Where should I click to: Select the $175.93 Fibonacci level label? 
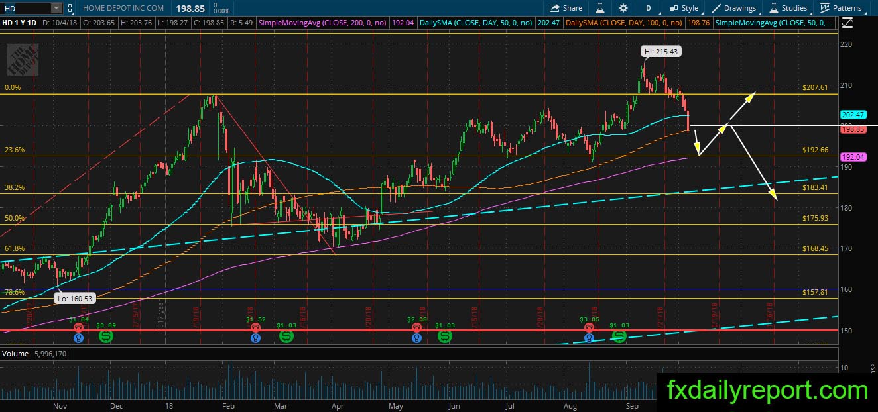[816, 218]
